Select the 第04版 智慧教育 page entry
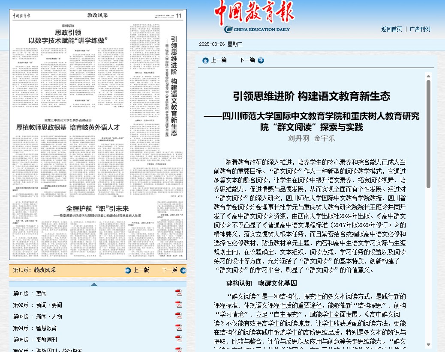Screen dimensions: 445x352 (x=34, y=327)
